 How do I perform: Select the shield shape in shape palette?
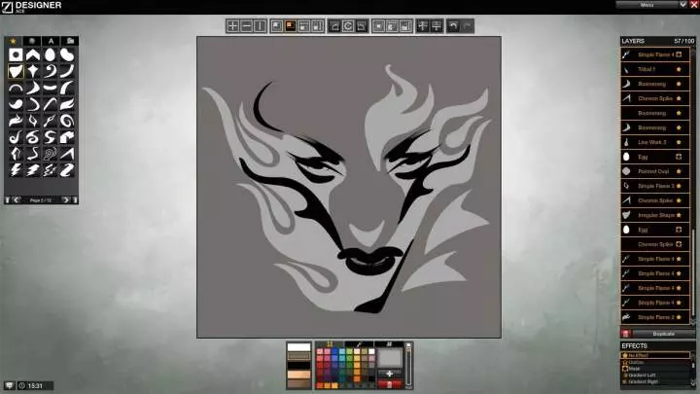[x=16, y=71]
